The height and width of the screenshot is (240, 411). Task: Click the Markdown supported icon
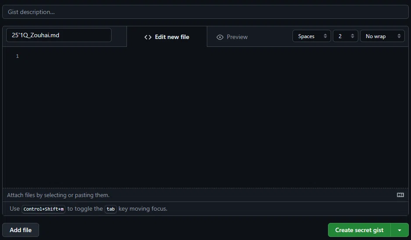[x=400, y=195]
